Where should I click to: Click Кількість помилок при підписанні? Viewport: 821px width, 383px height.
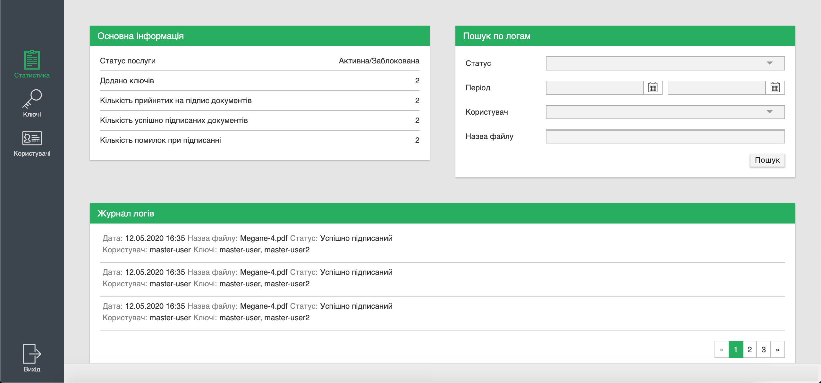pos(160,140)
